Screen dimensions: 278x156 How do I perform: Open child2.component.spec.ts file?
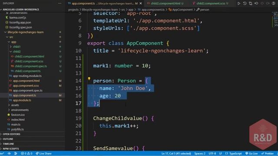pos(31,66)
